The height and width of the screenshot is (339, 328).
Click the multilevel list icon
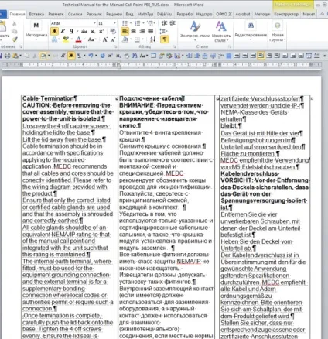[149, 23]
